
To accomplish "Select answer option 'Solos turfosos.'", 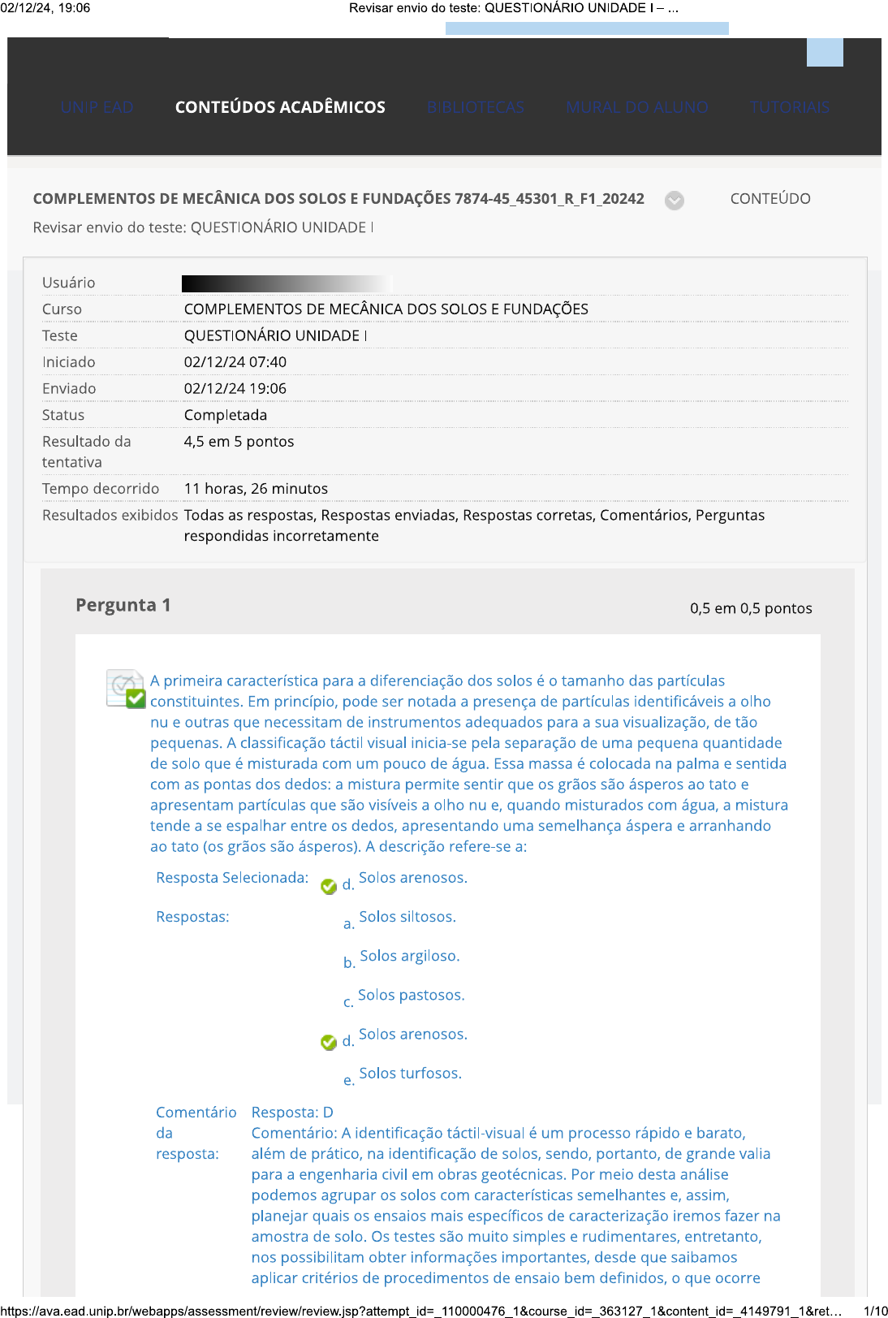I will click(x=410, y=1073).
